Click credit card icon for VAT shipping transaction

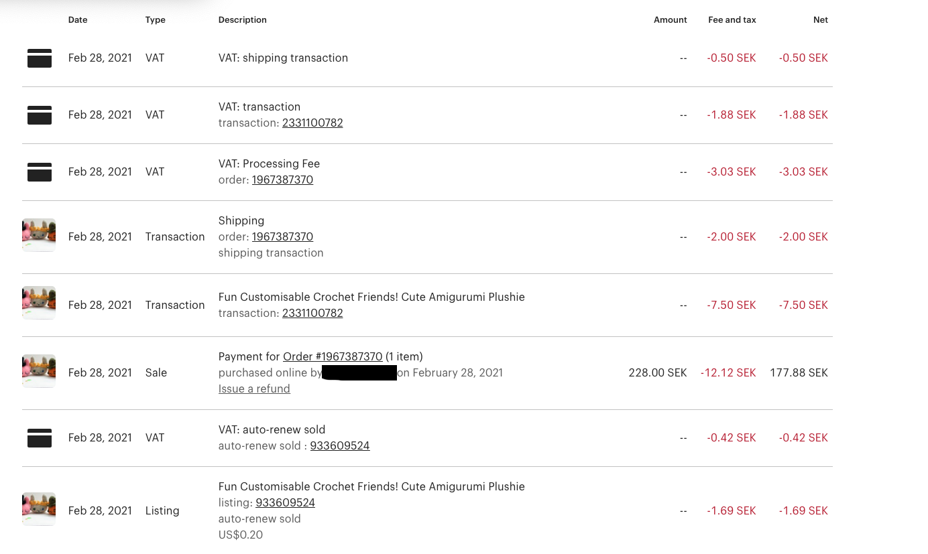pyautogui.click(x=40, y=58)
